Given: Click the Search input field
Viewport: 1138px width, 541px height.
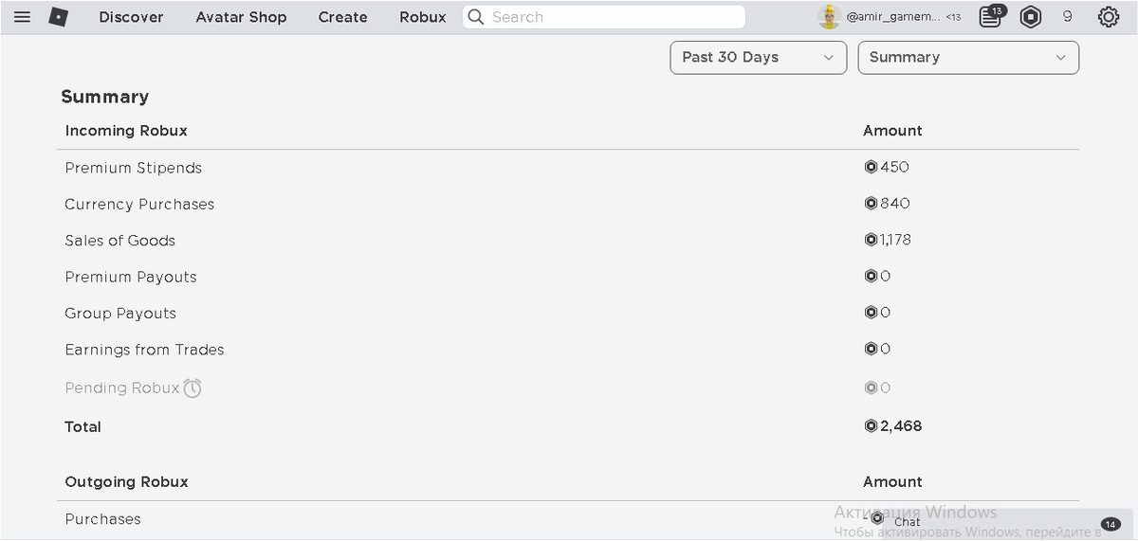Looking at the screenshot, I should [x=604, y=17].
